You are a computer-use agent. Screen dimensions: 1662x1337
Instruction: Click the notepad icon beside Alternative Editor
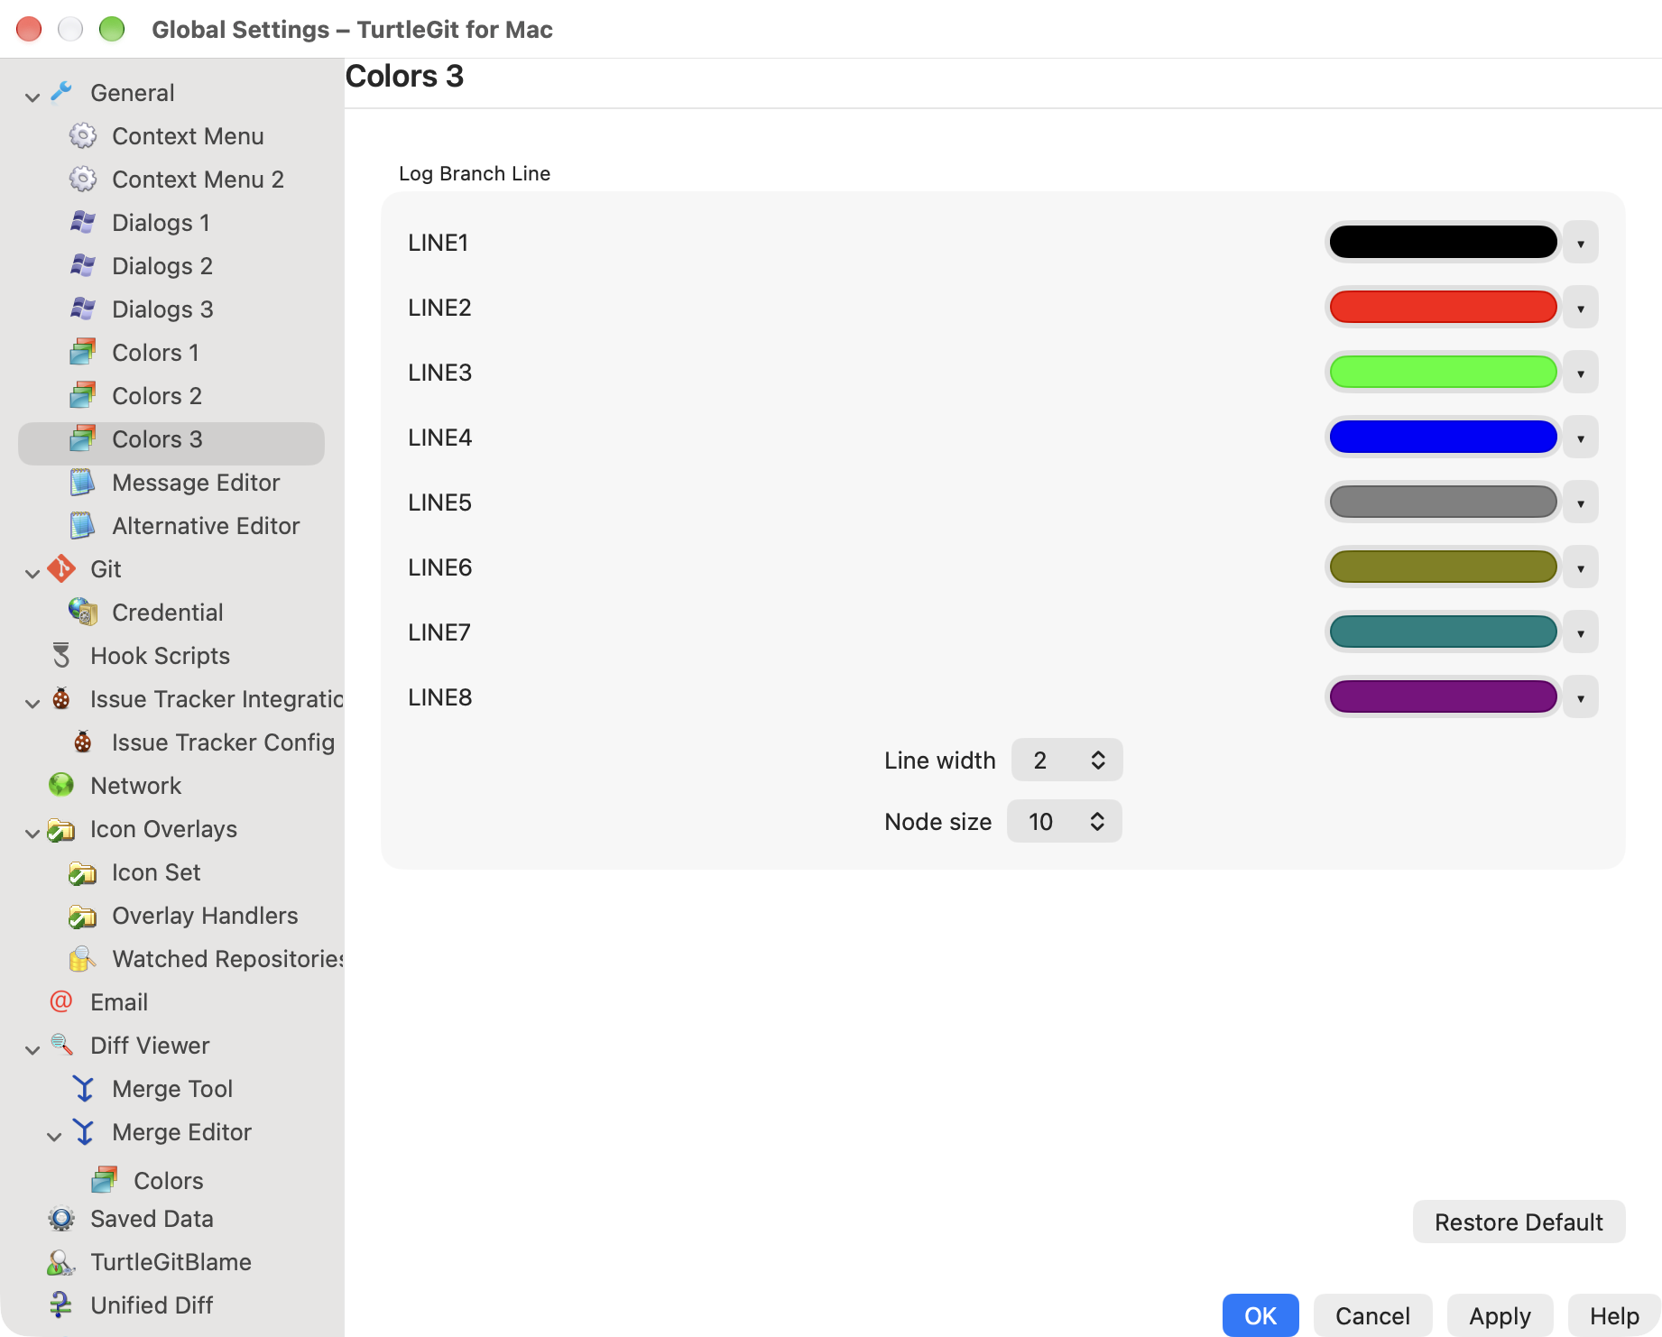coord(83,525)
